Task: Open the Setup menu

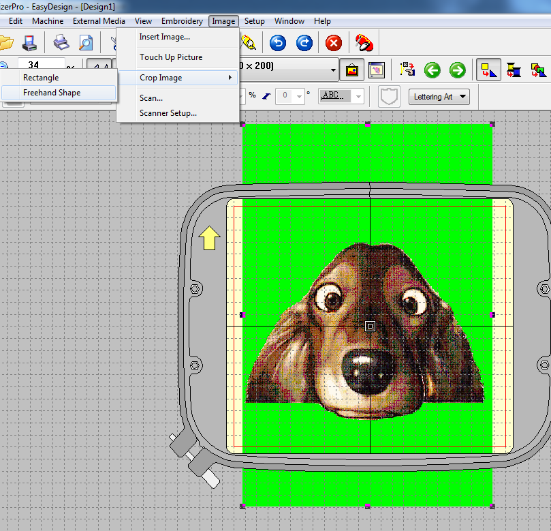Action: tap(255, 21)
